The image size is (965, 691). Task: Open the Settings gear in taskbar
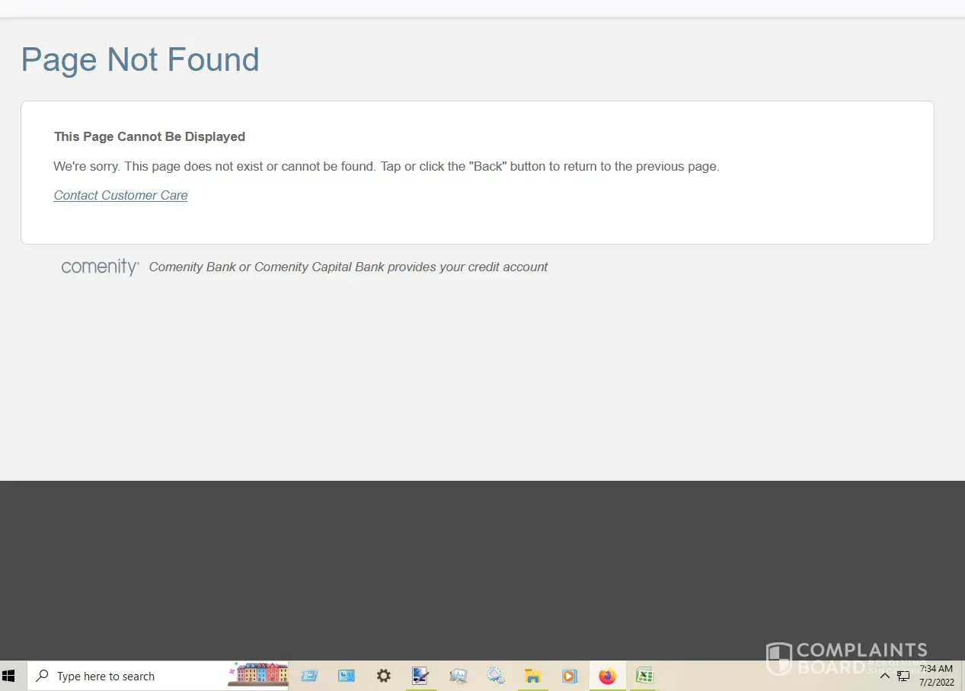(x=384, y=676)
